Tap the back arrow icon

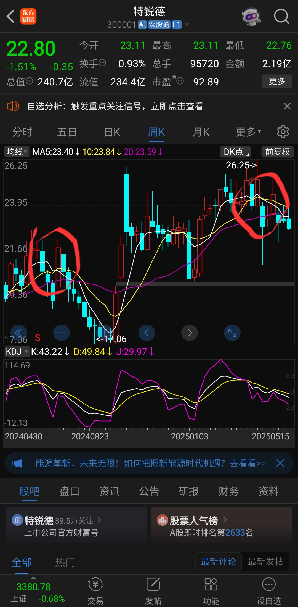click(x=10, y=16)
